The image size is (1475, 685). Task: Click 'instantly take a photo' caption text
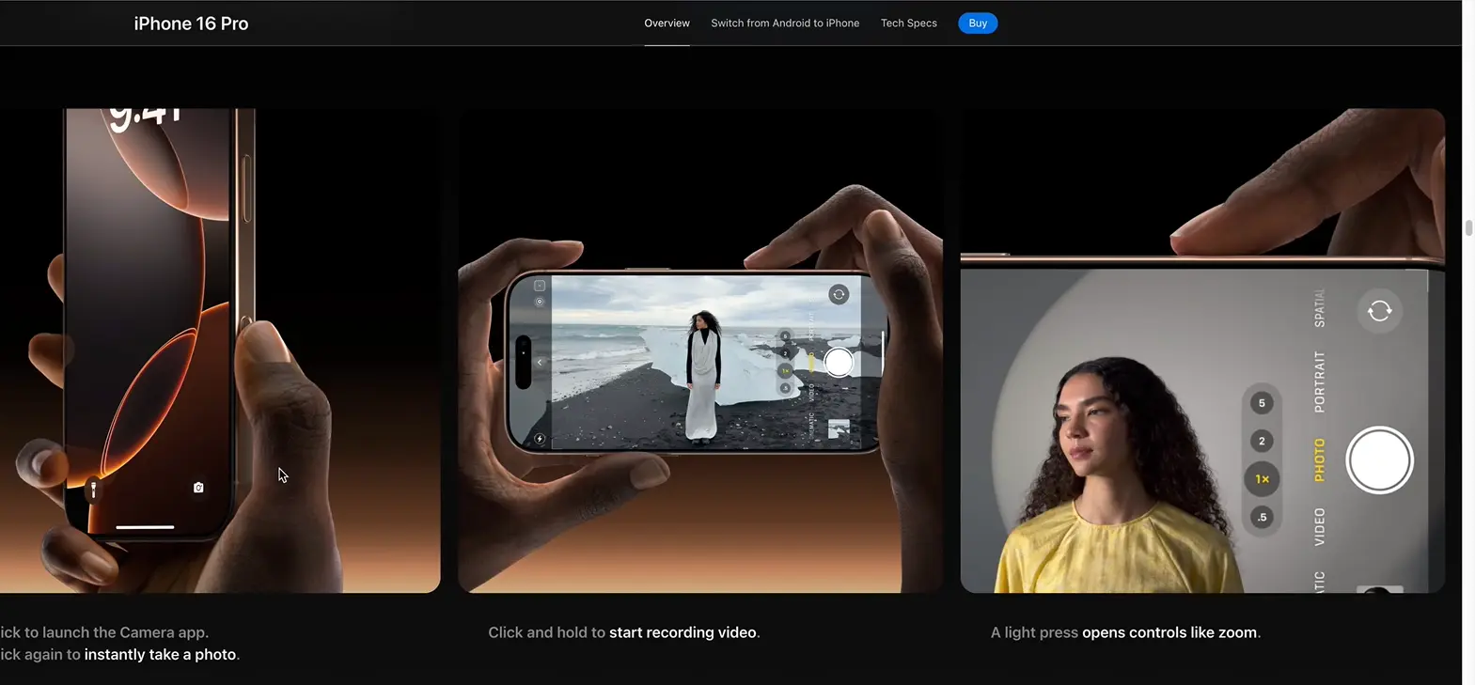[160, 655]
